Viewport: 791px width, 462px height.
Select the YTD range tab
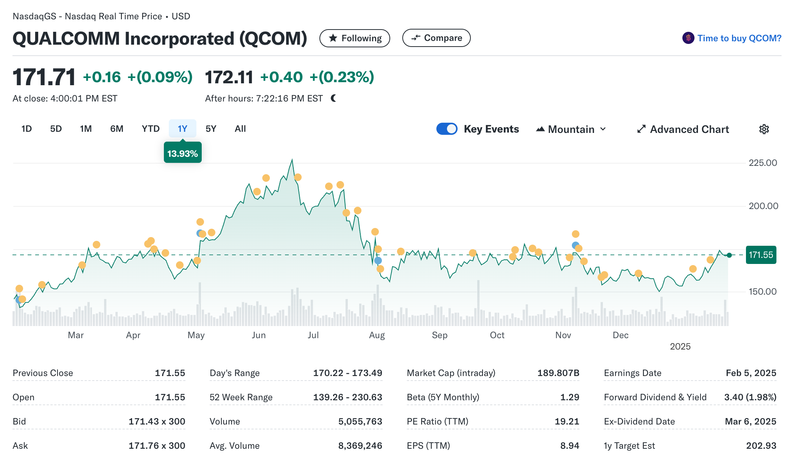pyautogui.click(x=151, y=129)
